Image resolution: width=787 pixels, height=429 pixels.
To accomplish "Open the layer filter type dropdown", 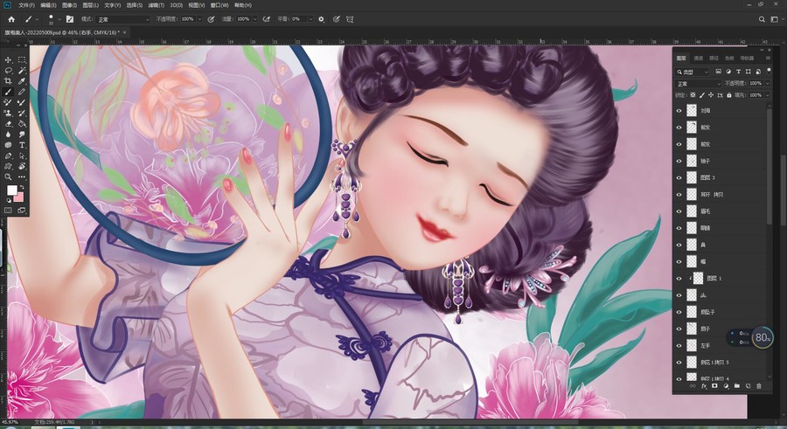I will pyautogui.click(x=693, y=72).
